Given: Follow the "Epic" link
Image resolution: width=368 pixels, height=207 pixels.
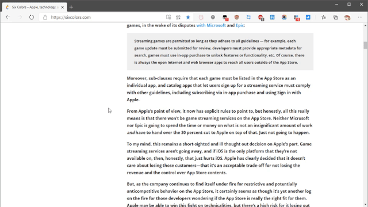Looking at the screenshot, I should [x=240, y=25].
